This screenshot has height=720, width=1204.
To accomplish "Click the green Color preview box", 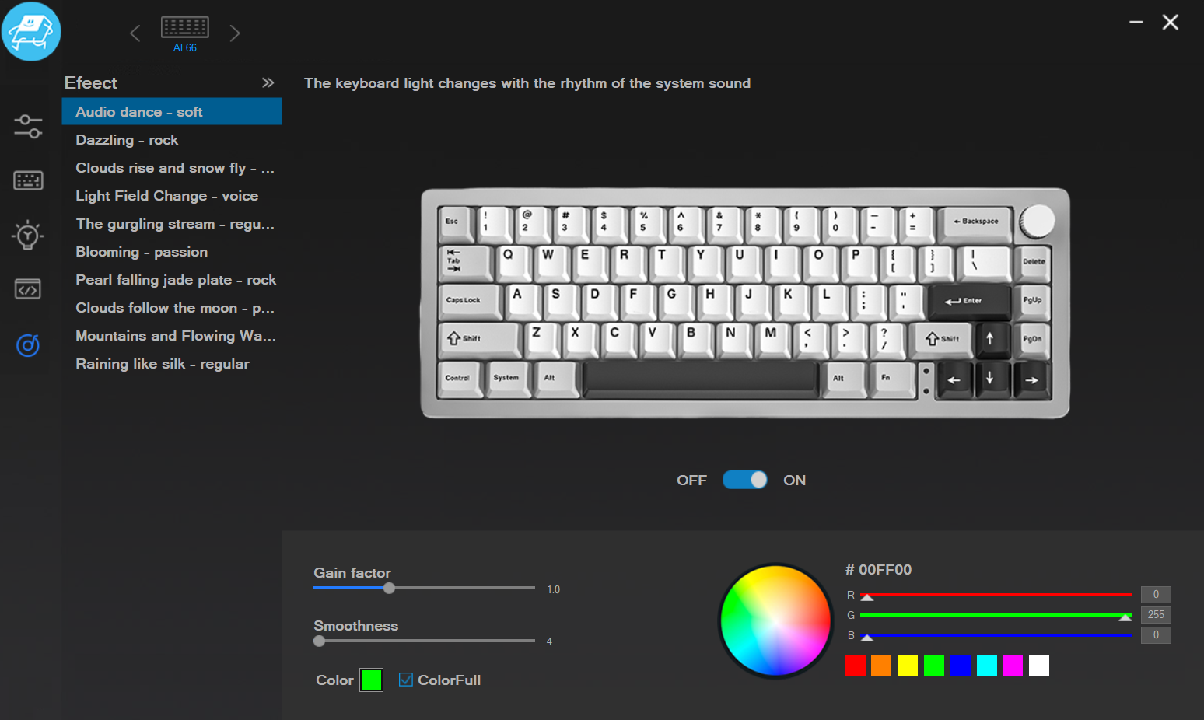I will coord(372,680).
